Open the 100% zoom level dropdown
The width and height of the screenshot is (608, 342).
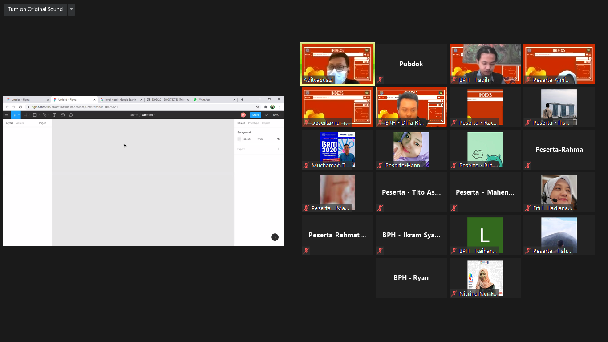(x=276, y=115)
